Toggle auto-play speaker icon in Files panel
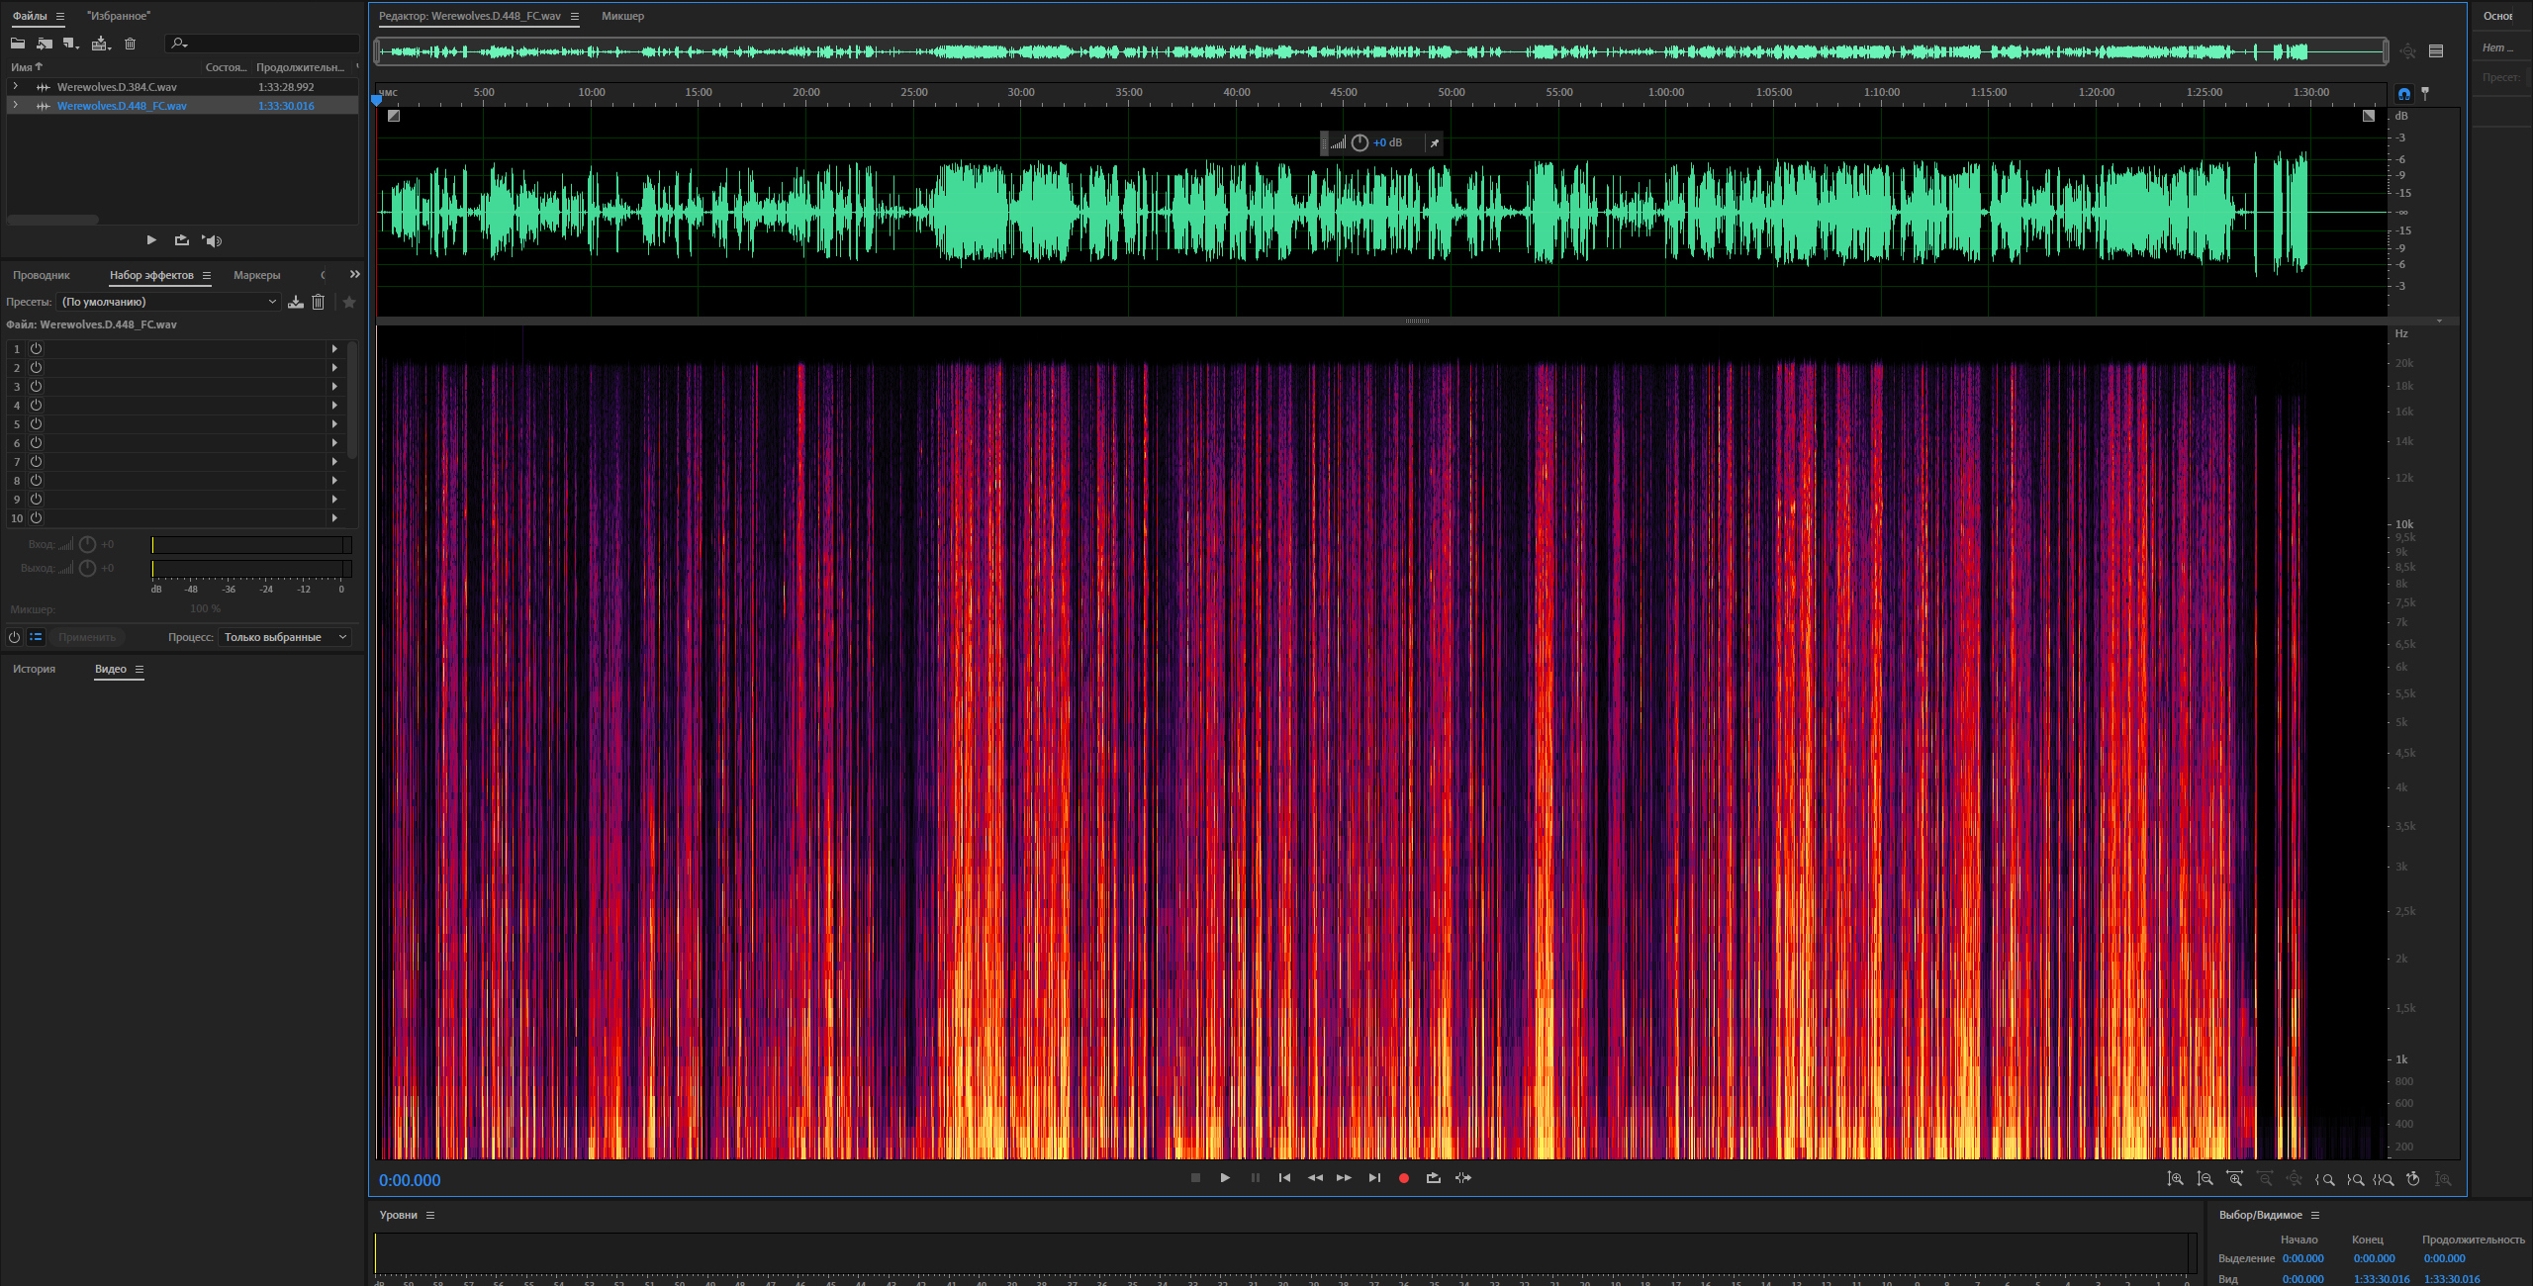Viewport: 2533px width, 1286px height. 212,240
